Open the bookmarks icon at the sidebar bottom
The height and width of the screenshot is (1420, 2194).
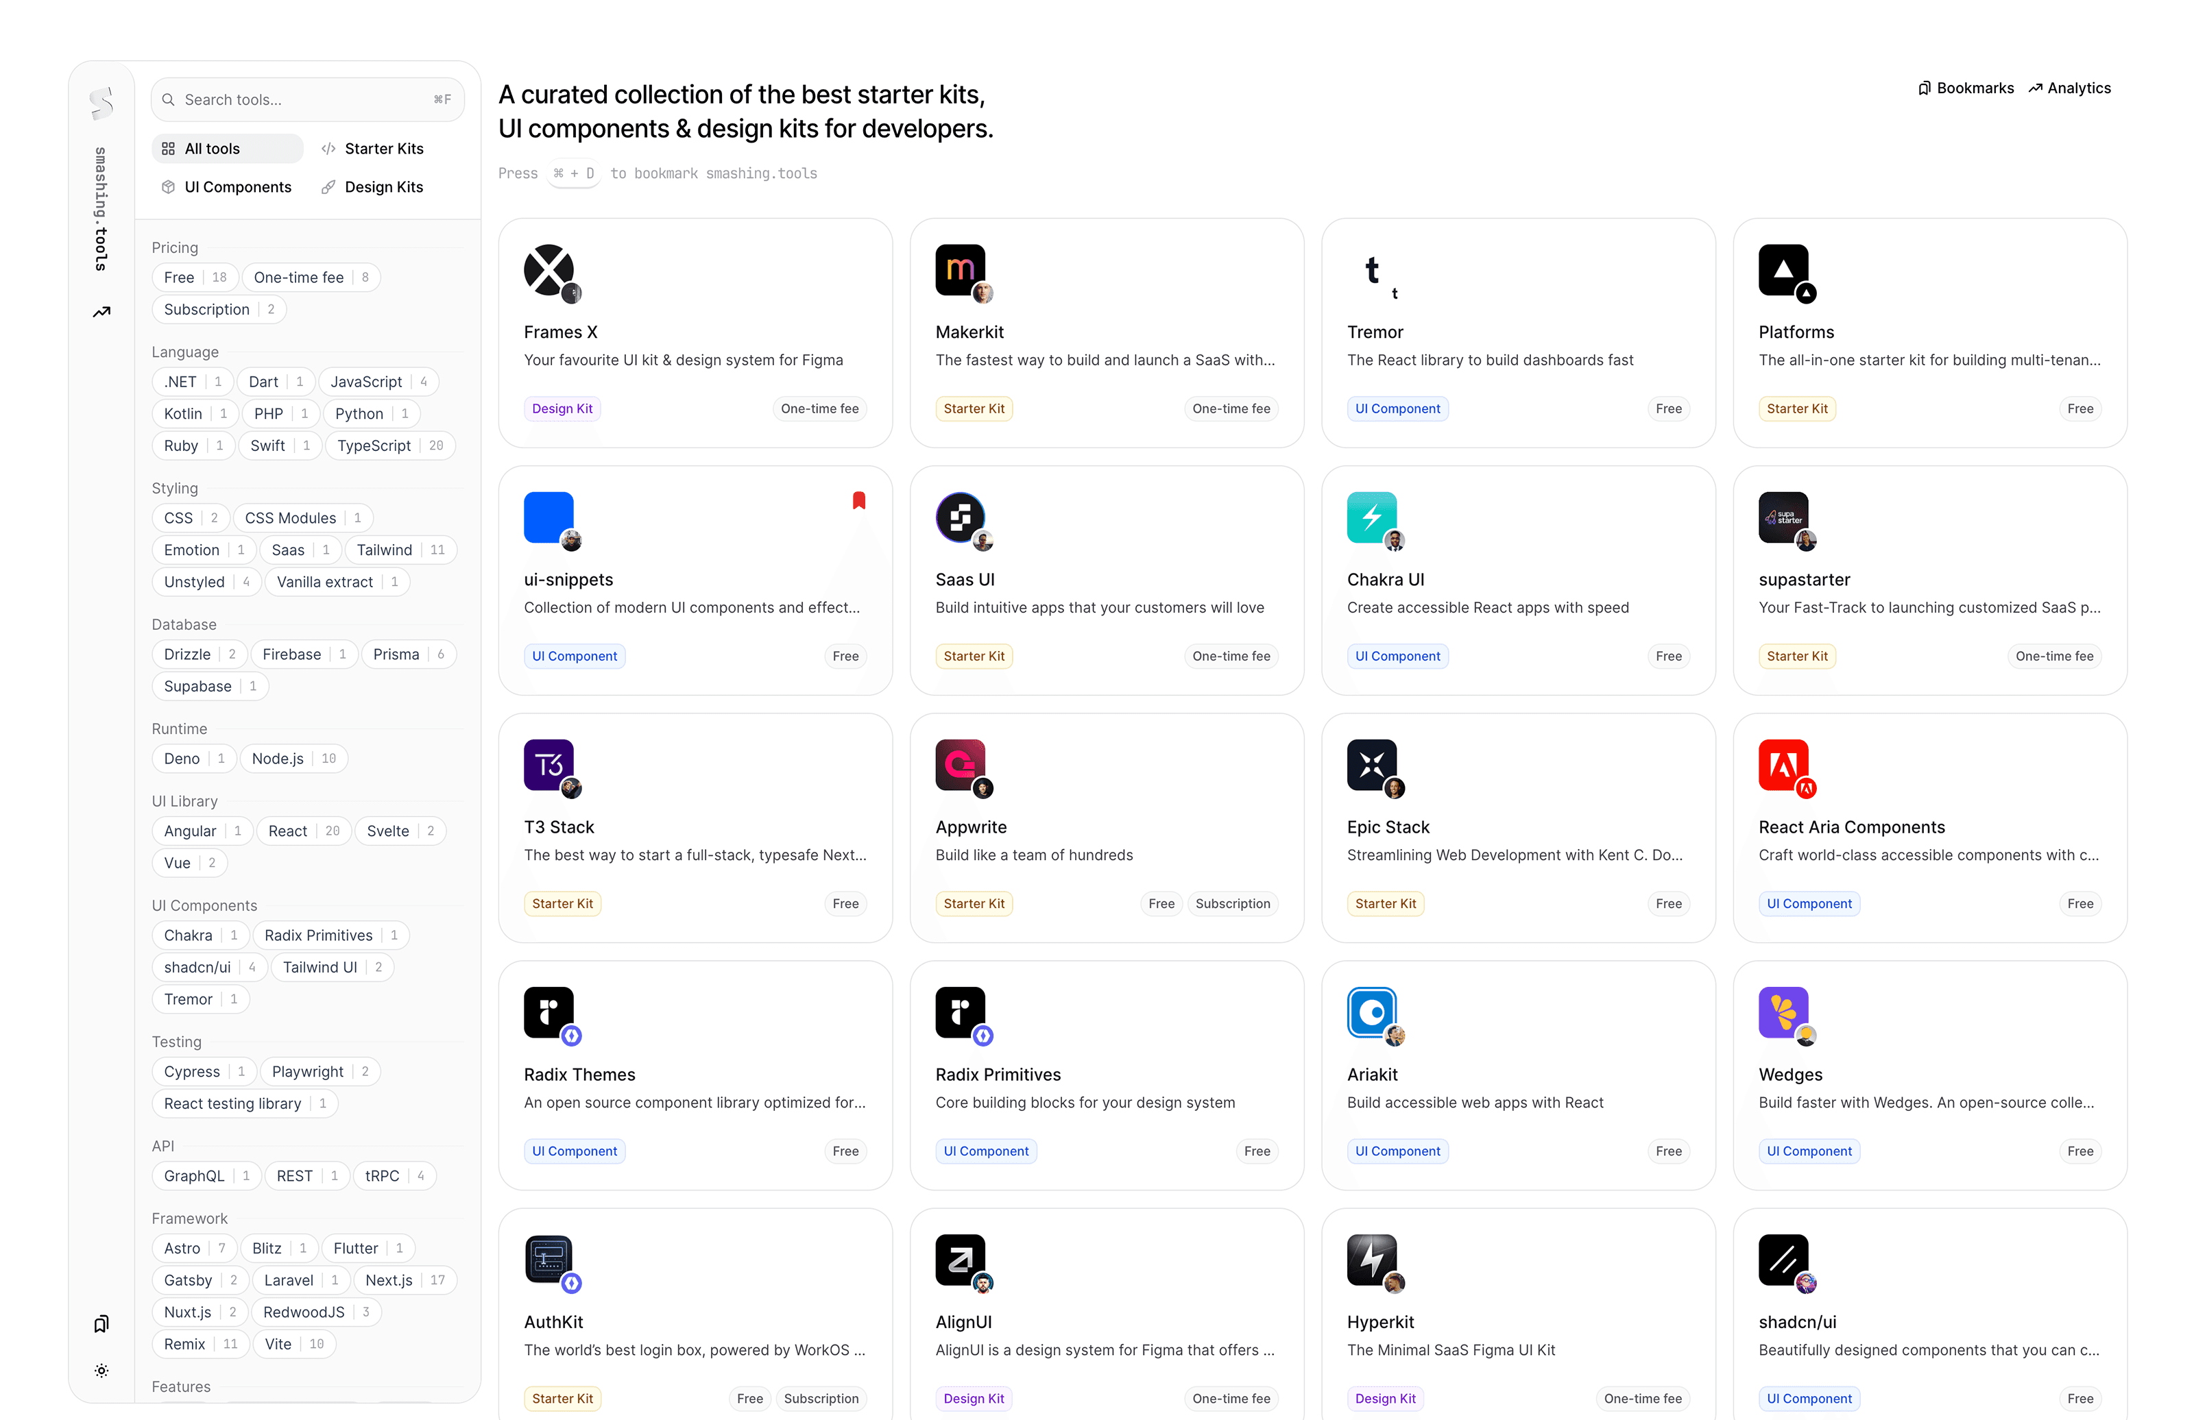[101, 1324]
